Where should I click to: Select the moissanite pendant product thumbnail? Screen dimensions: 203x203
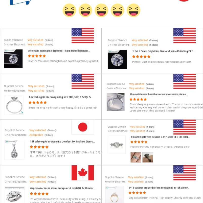(x=14, y=150)
